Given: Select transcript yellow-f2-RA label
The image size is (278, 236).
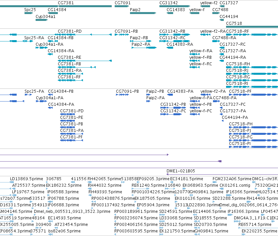Looking at the screenshot, I should pyautogui.click(x=213, y=31).
